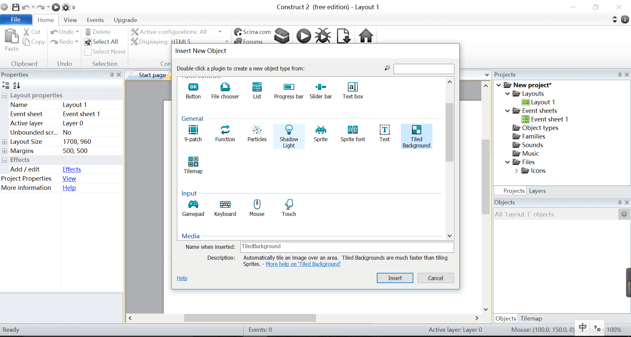Switch to the Tilemap panel tab

click(531, 319)
